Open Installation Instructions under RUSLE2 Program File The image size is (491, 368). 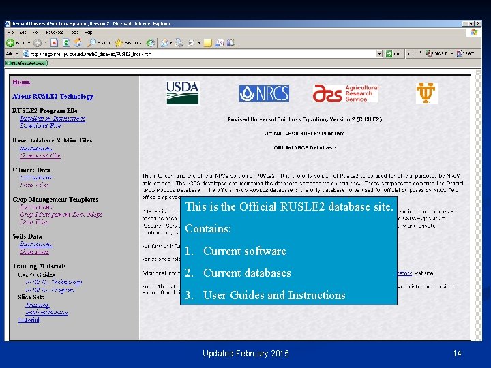pos(53,119)
